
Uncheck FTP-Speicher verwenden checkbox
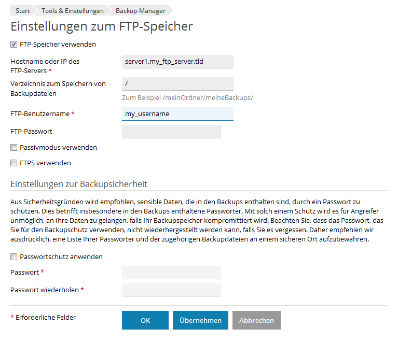[13, 45]
